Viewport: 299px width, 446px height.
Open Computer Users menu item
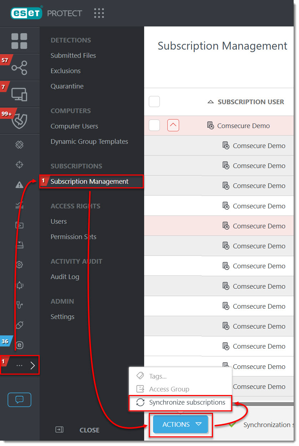click(x=74, y=126)
